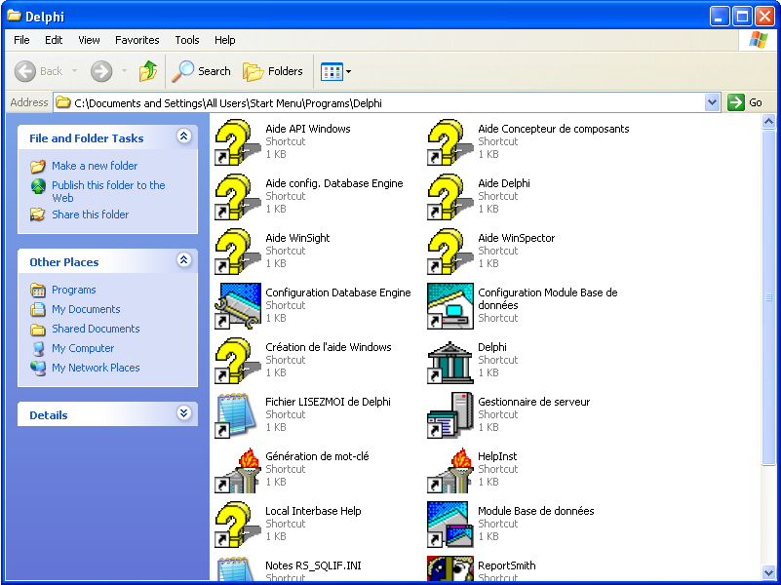
Task: Open the address bar dropdown arrow
Action: click(712, 102)
